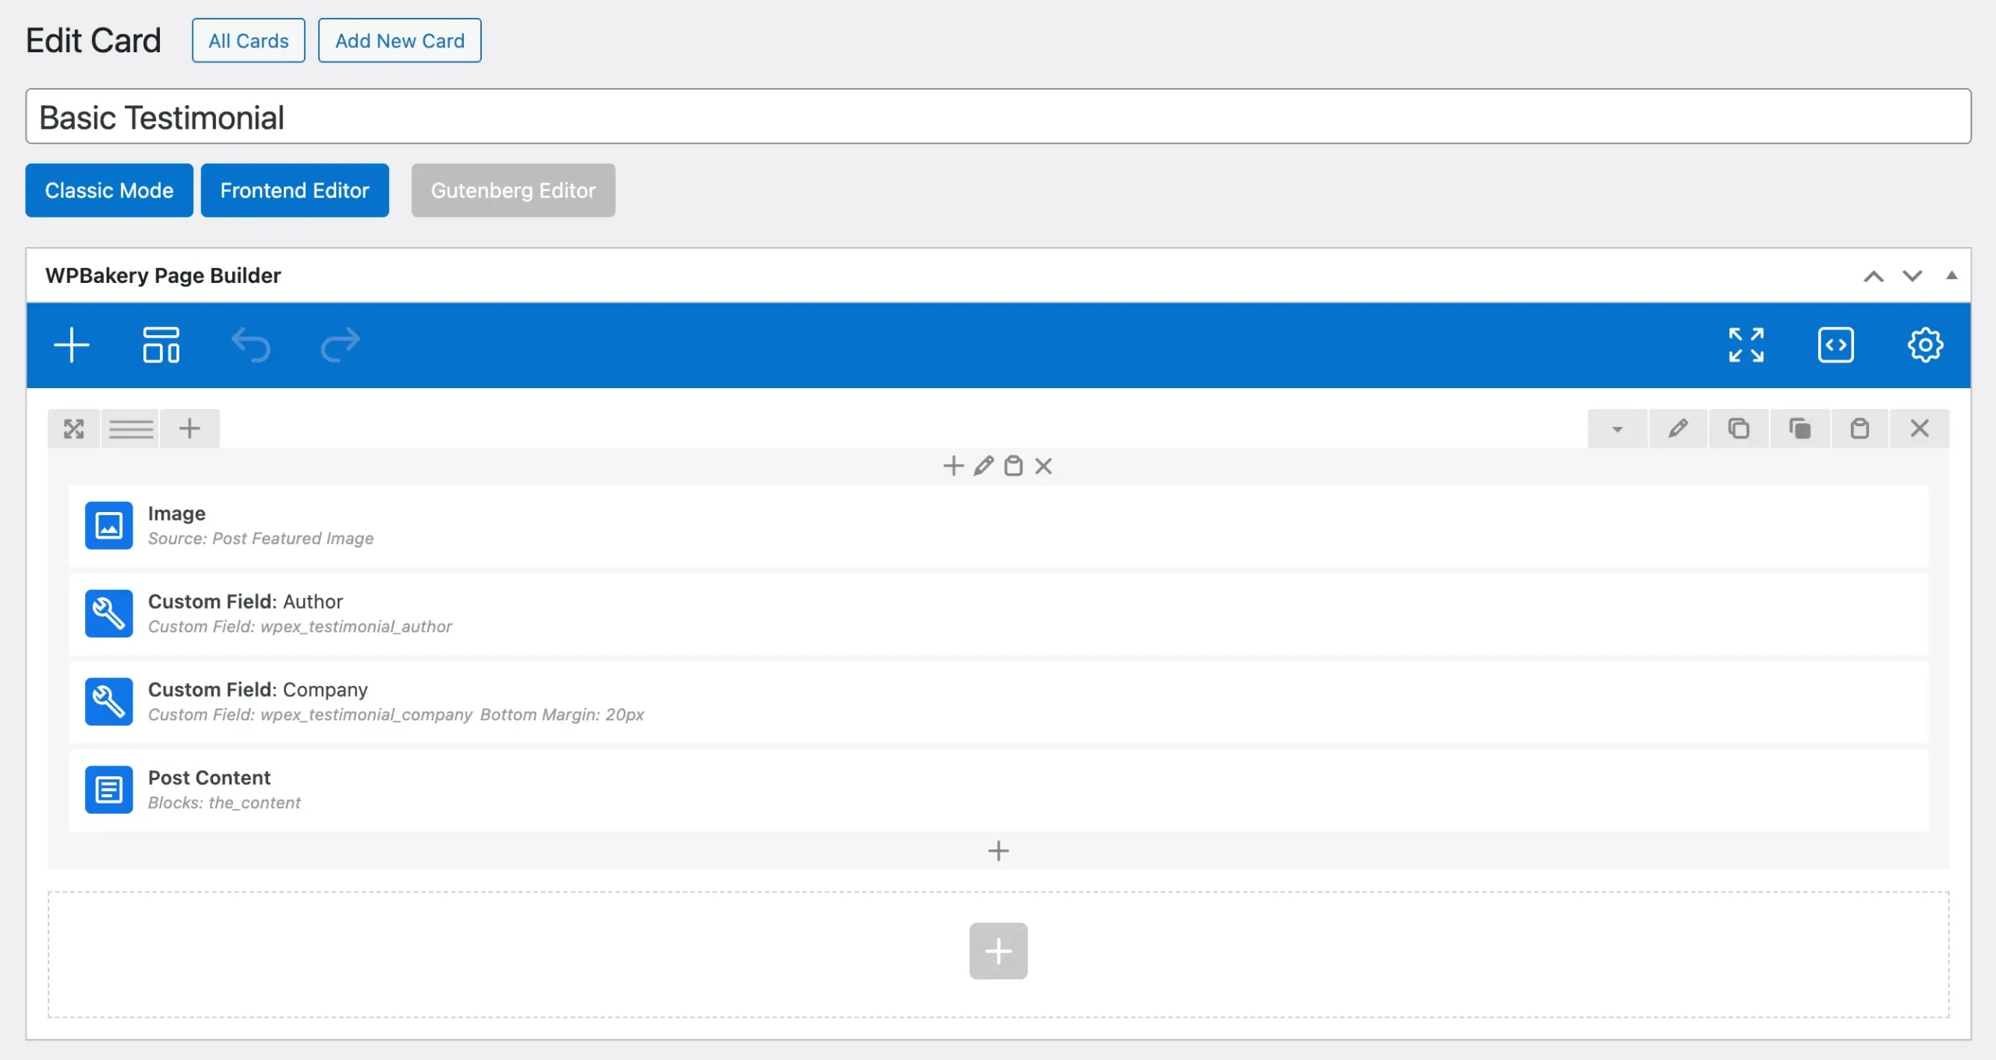
Task: Open the Add Element dialog from the toolbar
Action: pos(72,344)
